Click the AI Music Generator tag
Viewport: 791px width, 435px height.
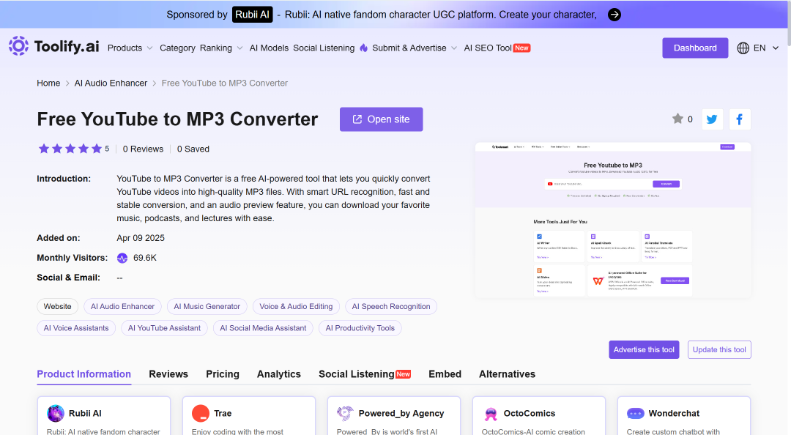[x=207, y=306]
